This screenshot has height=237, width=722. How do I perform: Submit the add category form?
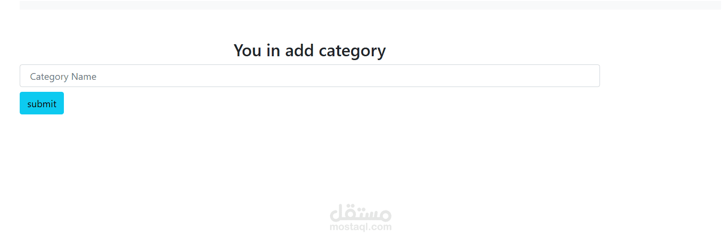pyautogui.click(x=42, y=103)
